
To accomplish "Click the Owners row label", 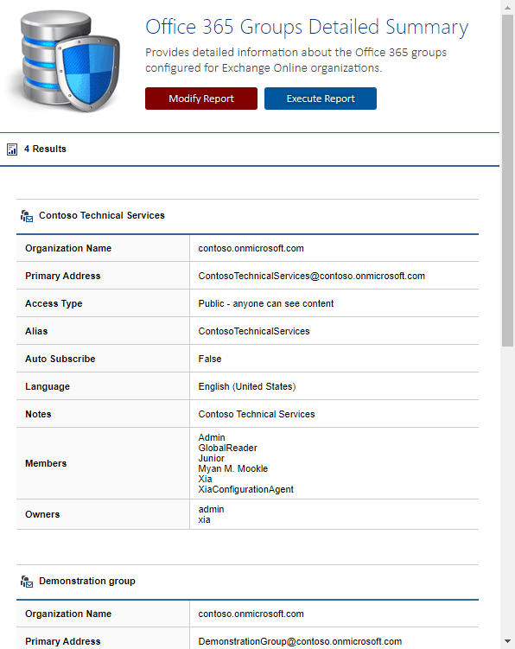I will click(x=42, y=514).
